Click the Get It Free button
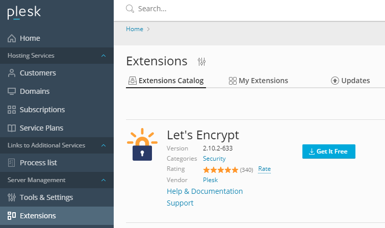The width and height of the screenshot is (385, 228). coord(329,151)
